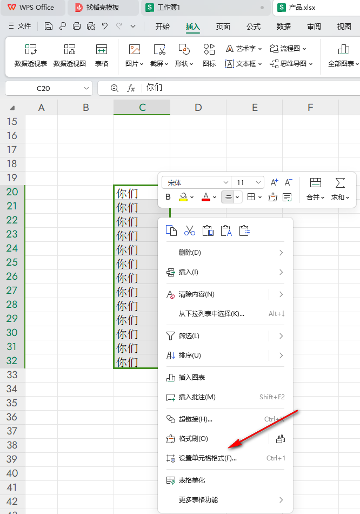Click the formula bar containing 你们
The height and width of the screenshot is (514, 360).
click(x=251, y=88)
